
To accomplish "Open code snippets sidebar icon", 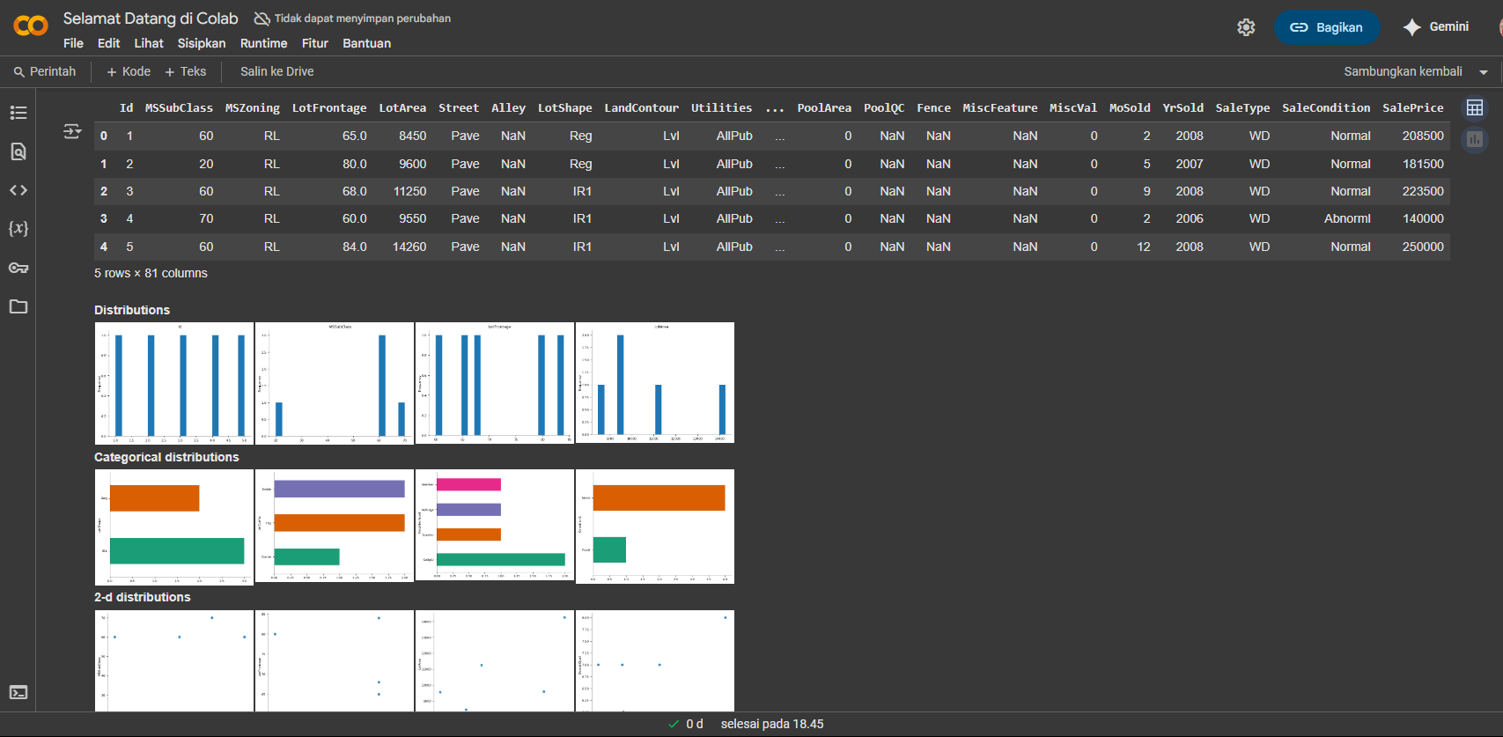I will (x=18, y=190).
